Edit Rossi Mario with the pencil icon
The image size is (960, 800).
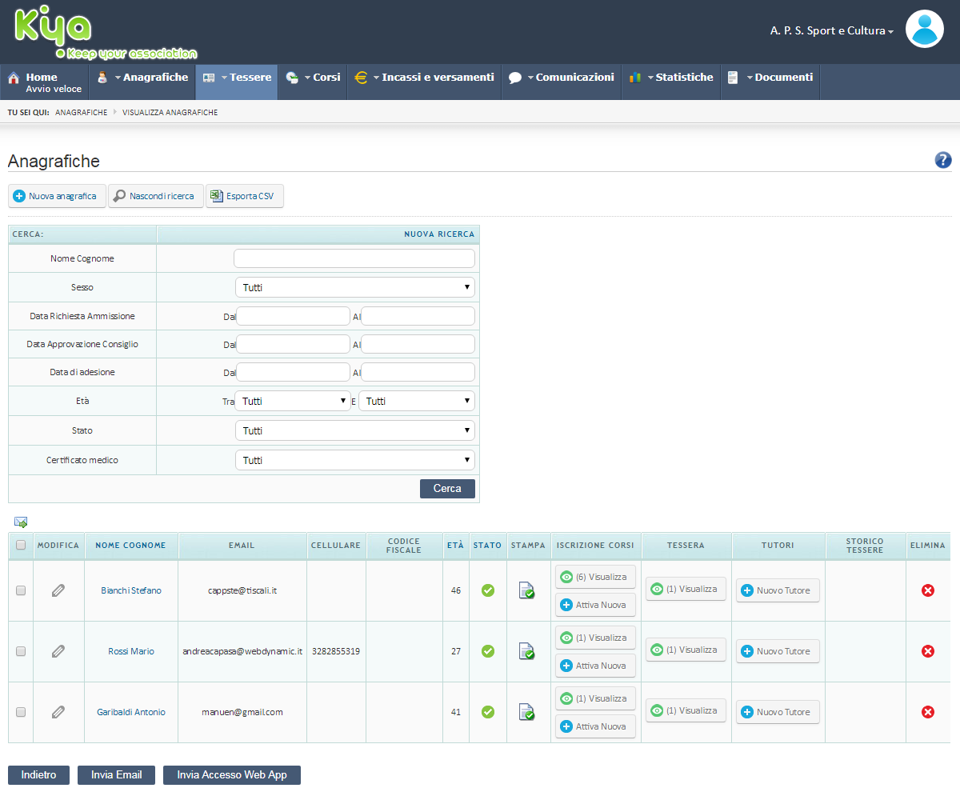point(58,651)
